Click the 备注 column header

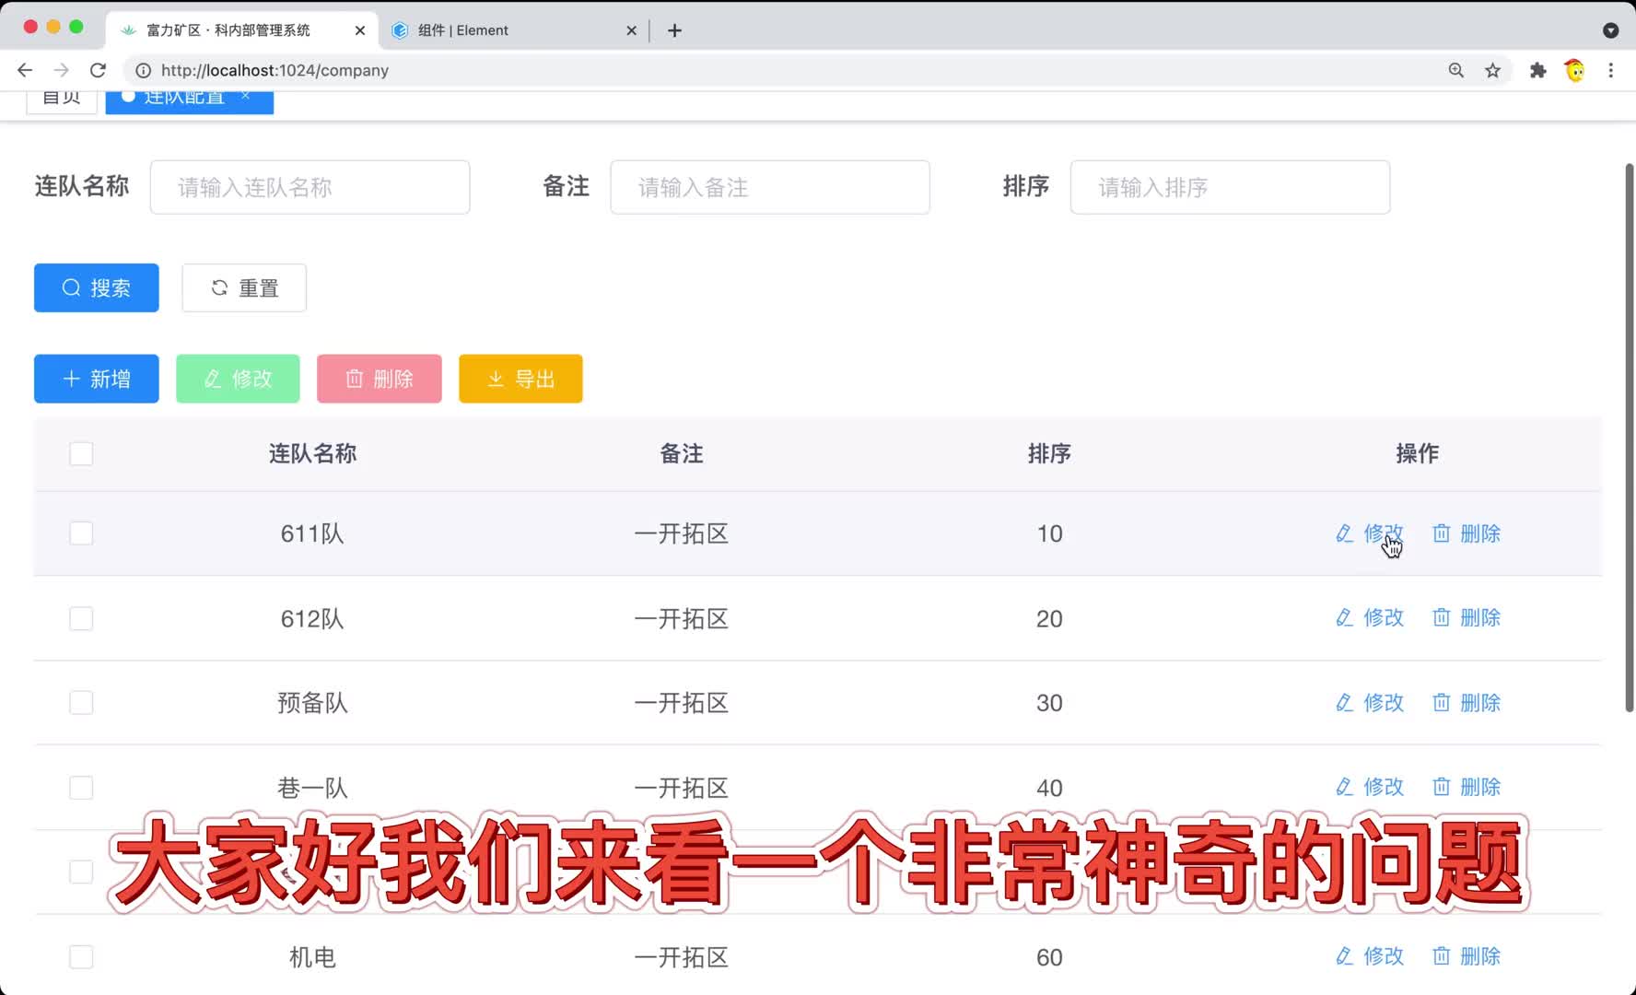pos(682,453)
